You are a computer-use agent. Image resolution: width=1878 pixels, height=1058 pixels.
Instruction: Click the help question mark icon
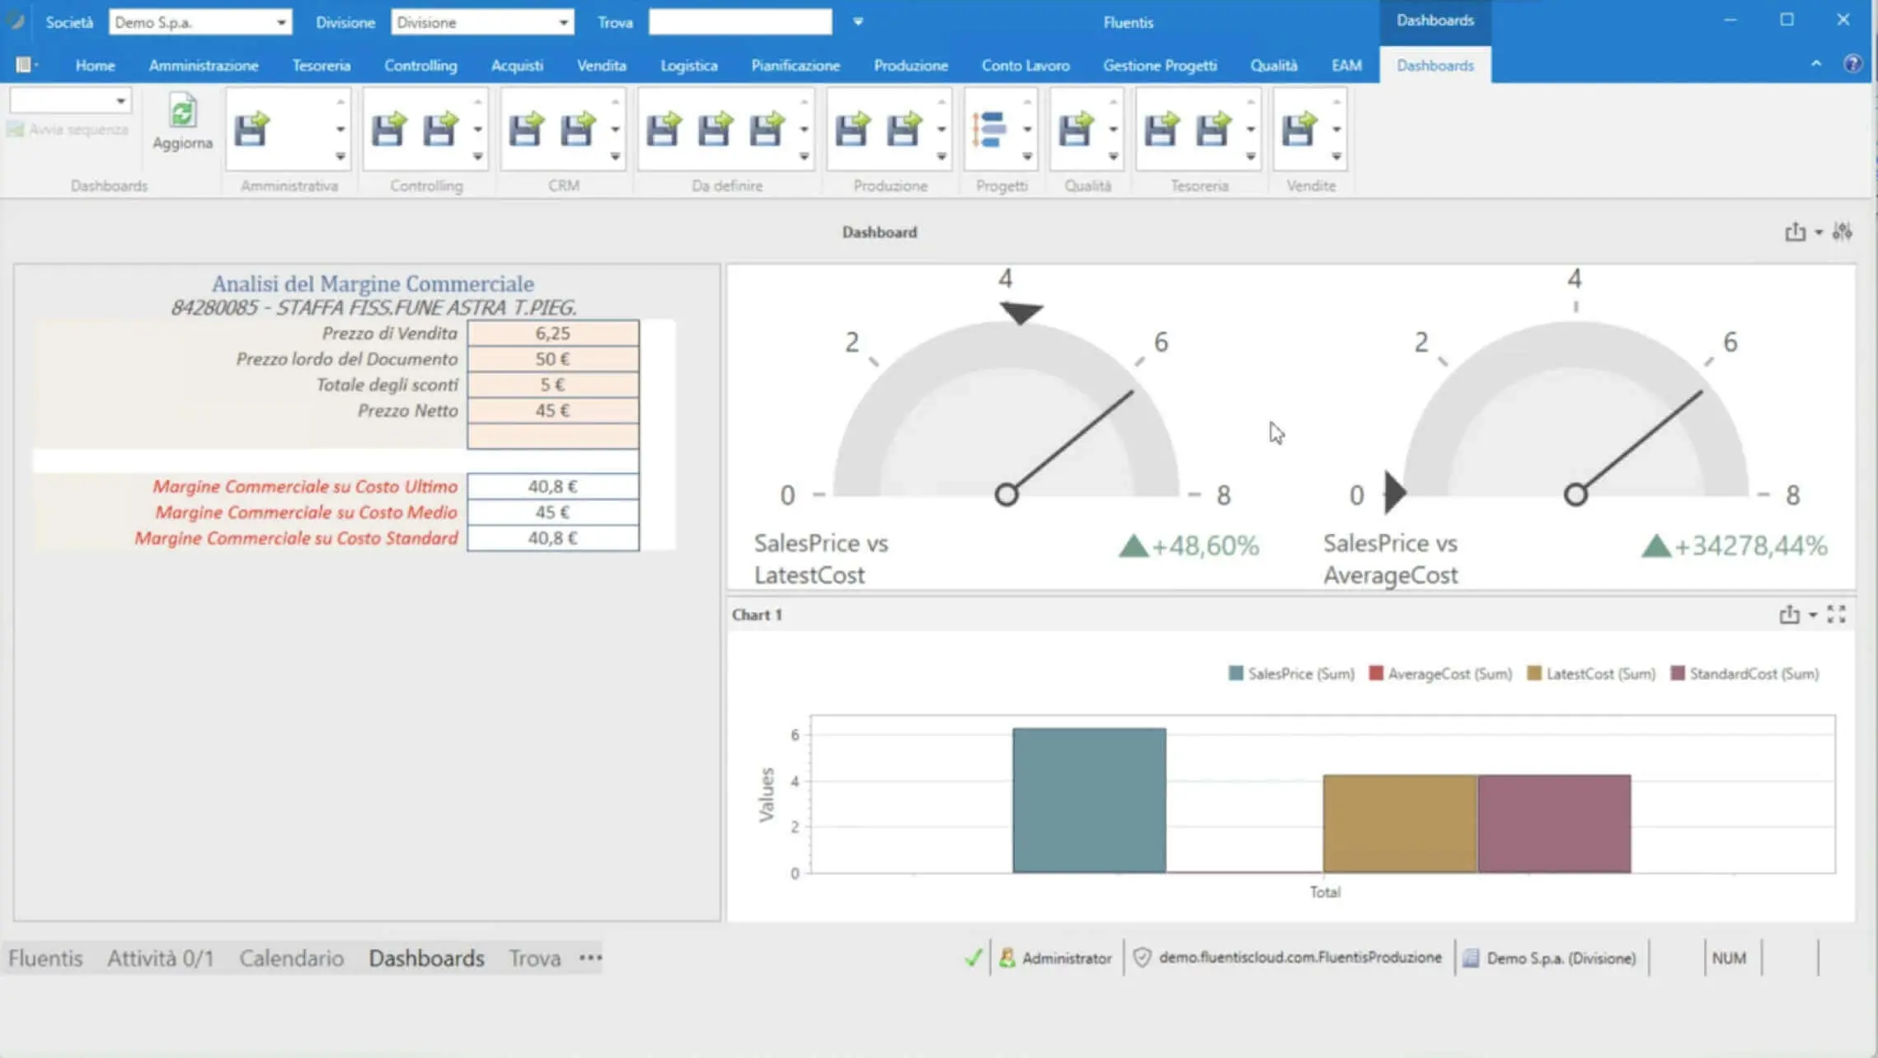click(x=1852, y=64)
